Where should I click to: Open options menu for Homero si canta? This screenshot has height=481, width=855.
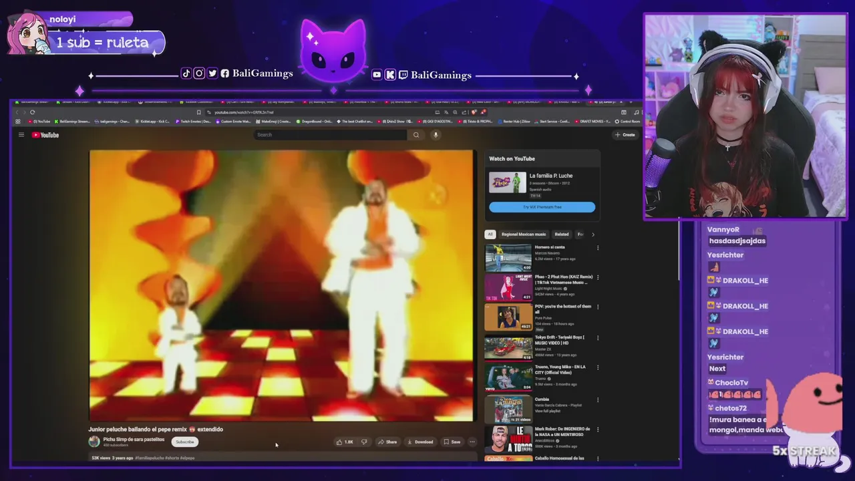tap(598, 248)
